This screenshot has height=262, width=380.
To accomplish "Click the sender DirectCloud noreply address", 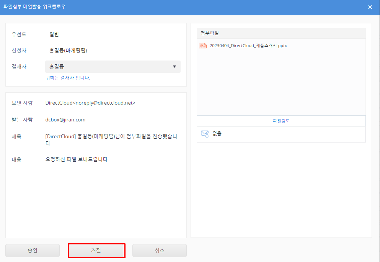I will click(x=90, y=103).
